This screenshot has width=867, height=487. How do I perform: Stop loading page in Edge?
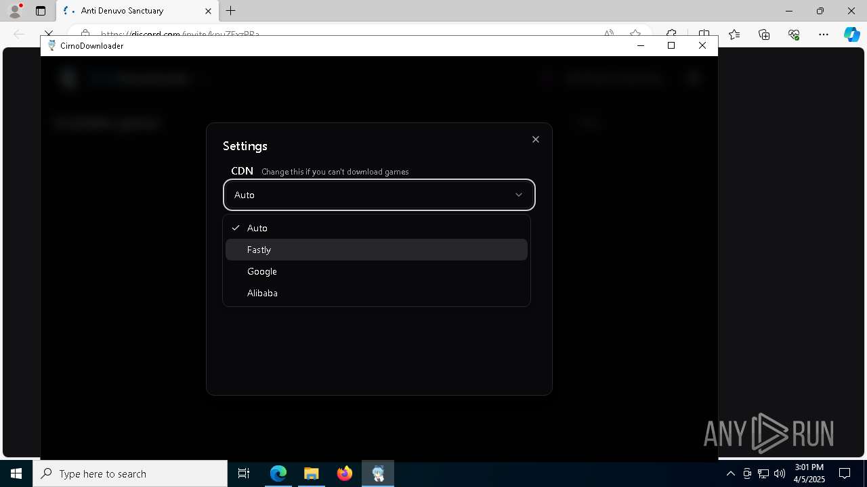49,34
